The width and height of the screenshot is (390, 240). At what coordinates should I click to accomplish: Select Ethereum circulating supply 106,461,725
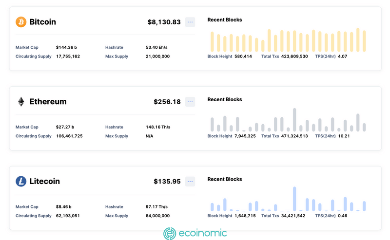coord(69,136)
